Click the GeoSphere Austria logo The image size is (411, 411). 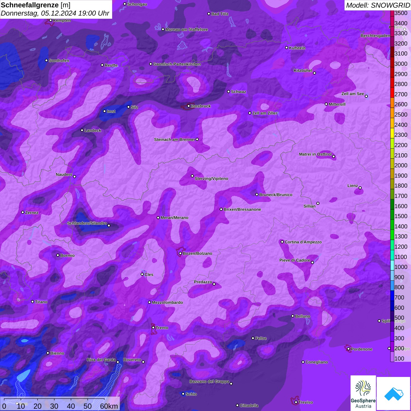[x=363, y=393]
